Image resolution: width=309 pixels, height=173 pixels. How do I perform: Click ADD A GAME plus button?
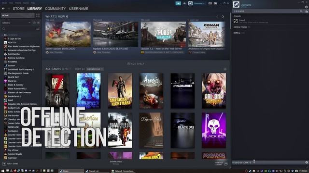(x=4, y=163)
